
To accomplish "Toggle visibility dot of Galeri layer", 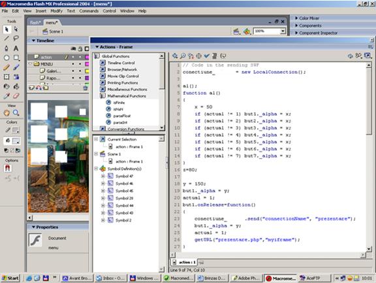I will point(73,71).
